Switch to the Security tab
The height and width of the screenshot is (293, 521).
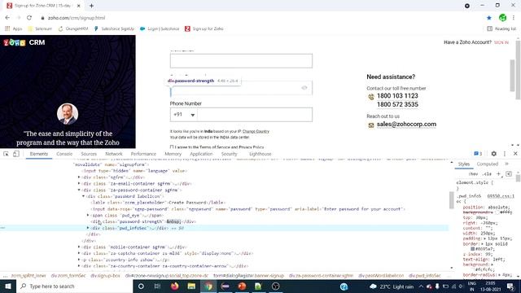tap(229, 154)
